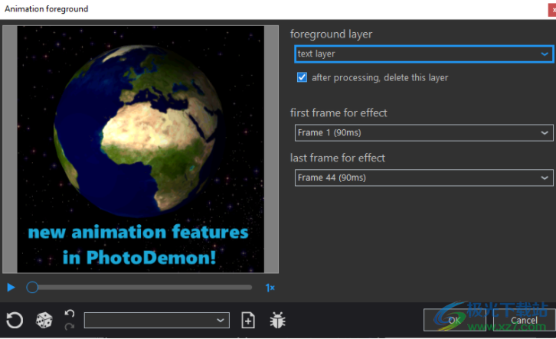The width and height of the screenshot is (556, 339).
Task: Open the foreground layer dropdown
Action: point(424,54)
